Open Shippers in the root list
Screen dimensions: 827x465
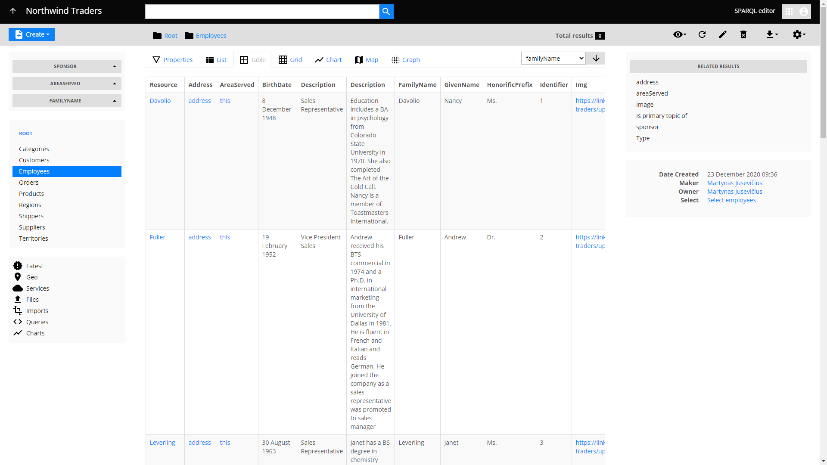click(x=67, y=216)
